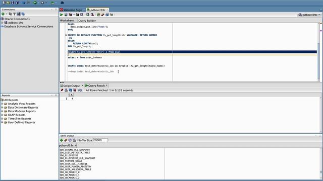Image resolution: width=323 pixels, height=181 pixels.
Task: Click the Autotrace icon in worksheet toolbar
Action: pos(77,15)
